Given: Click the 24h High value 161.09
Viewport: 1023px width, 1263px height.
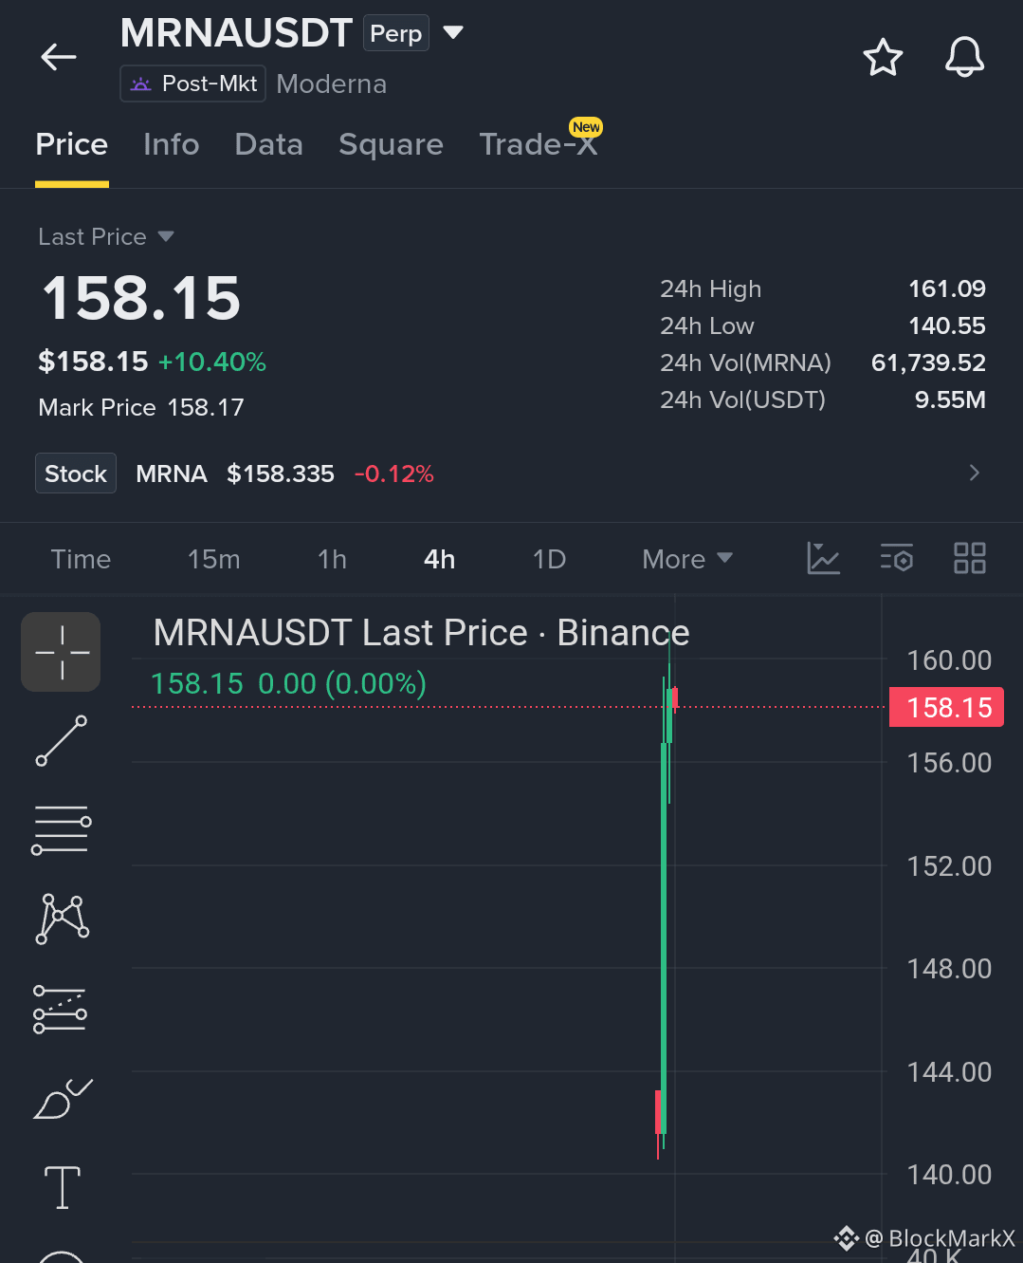Looking at the screenshot, I should (x=947, y=288).
